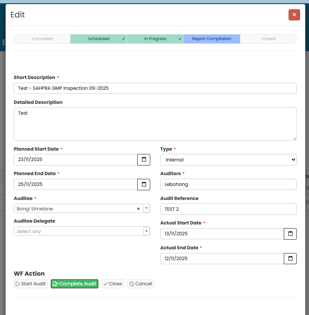The image size is (309, 315).
Task: Select the Closed status stage
Action: click(268, 39)
